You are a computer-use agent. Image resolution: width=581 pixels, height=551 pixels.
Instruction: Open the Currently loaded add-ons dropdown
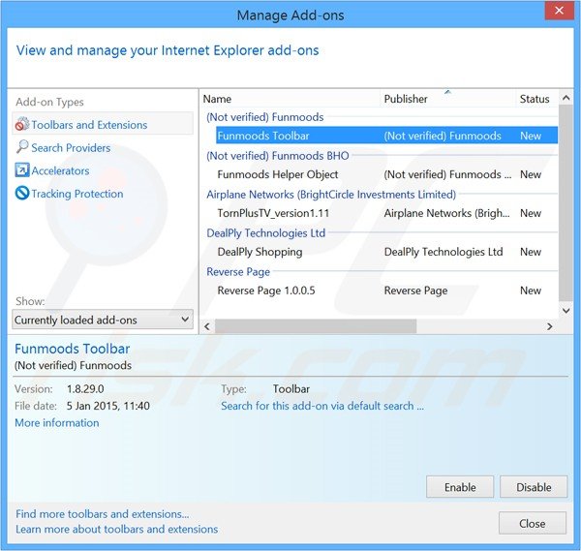pos(103,320)
